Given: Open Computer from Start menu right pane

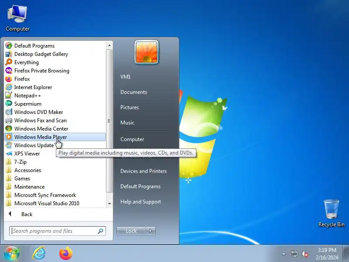Looking at the screenshot, I should point(132,139).
